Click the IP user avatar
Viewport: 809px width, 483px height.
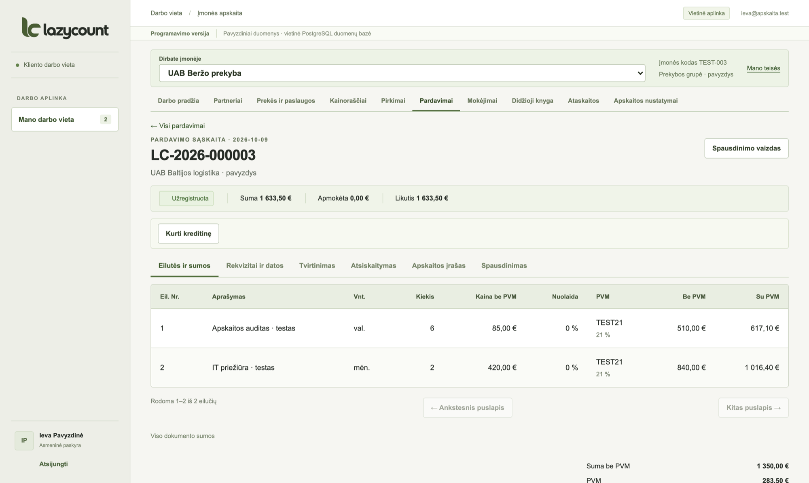click(24, 441)
